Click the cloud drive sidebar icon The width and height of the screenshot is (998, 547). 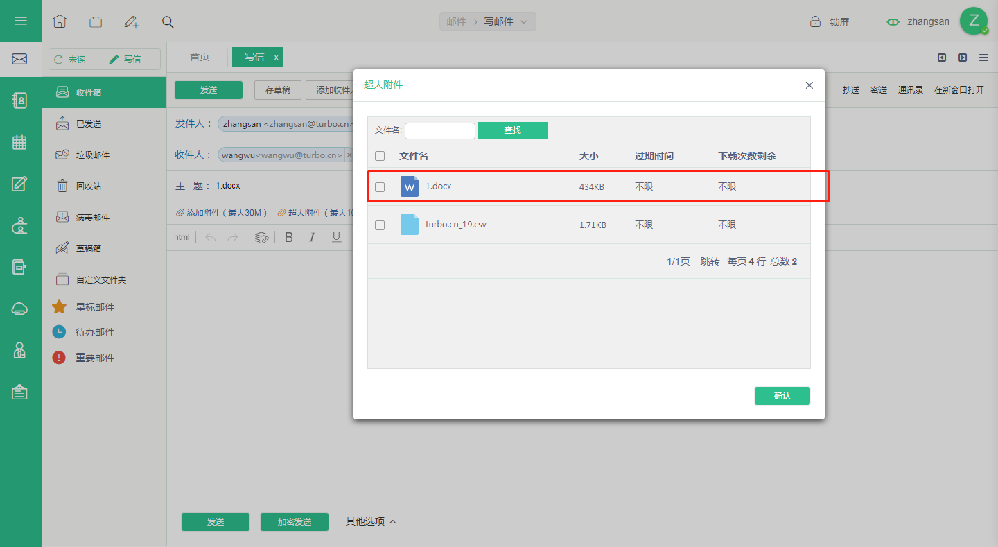coord(19,309)
